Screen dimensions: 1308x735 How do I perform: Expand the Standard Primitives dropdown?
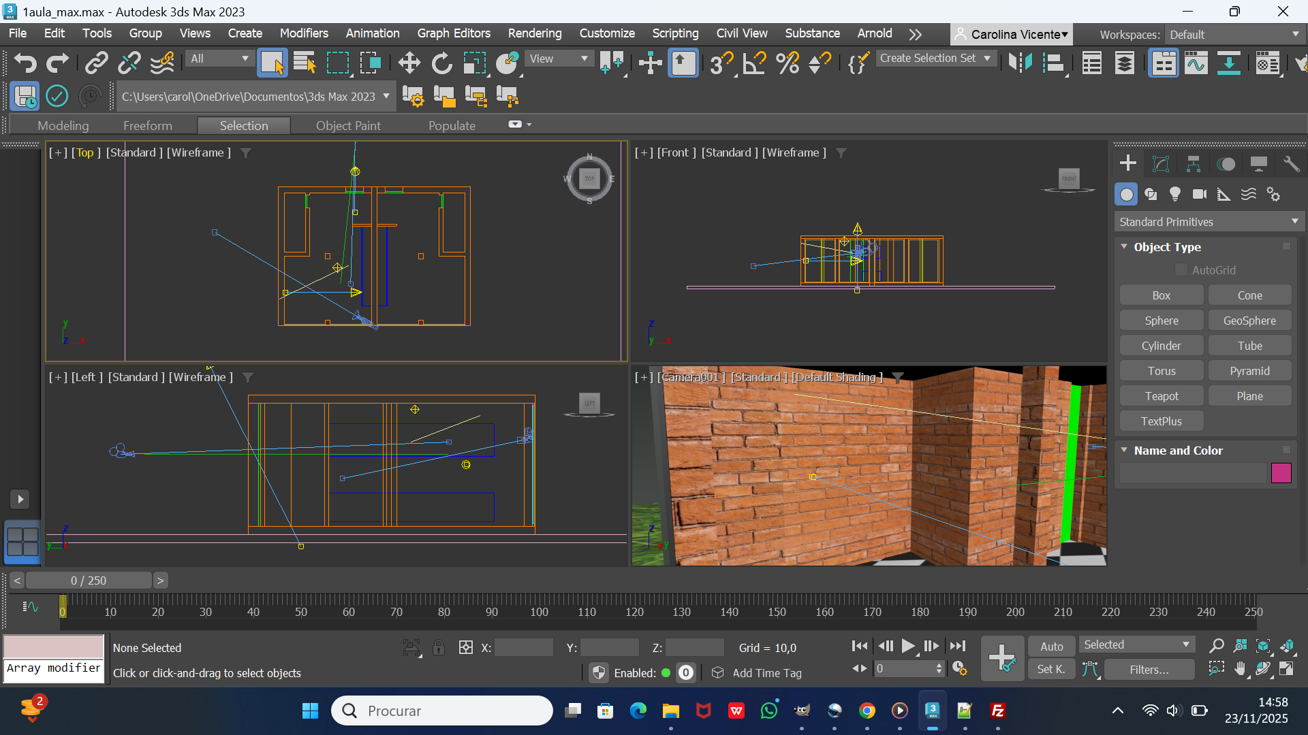(x=1209, y=222)
